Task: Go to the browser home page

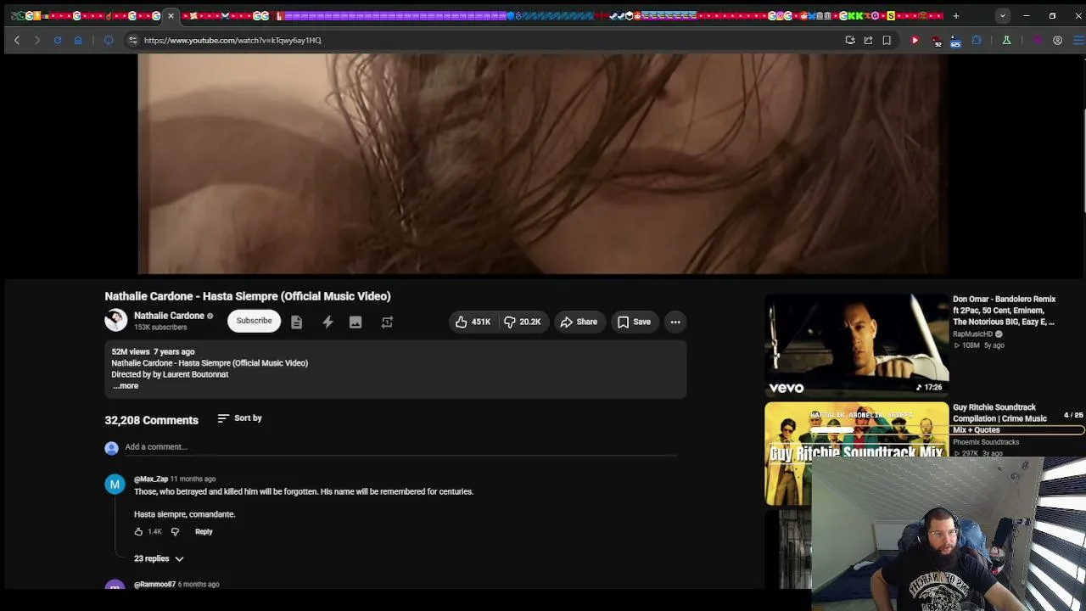Action: tap(78, 40)
